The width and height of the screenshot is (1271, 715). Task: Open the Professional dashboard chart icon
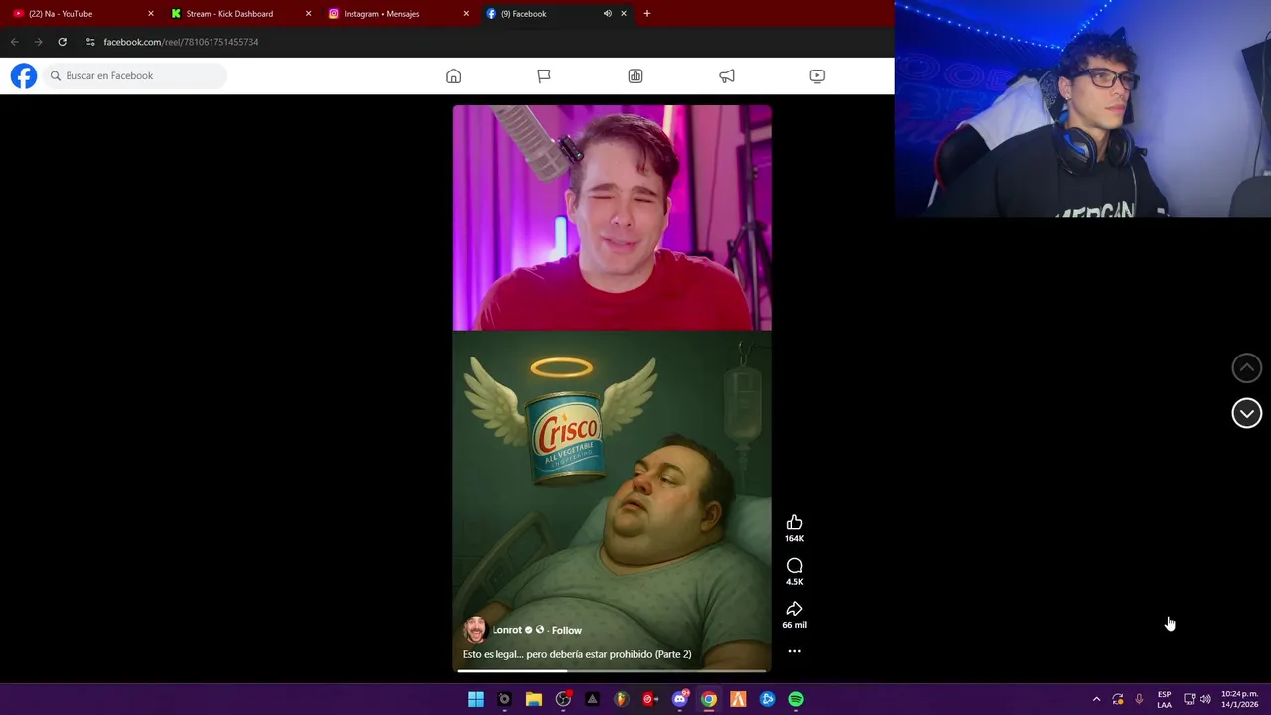click(635, 76)
